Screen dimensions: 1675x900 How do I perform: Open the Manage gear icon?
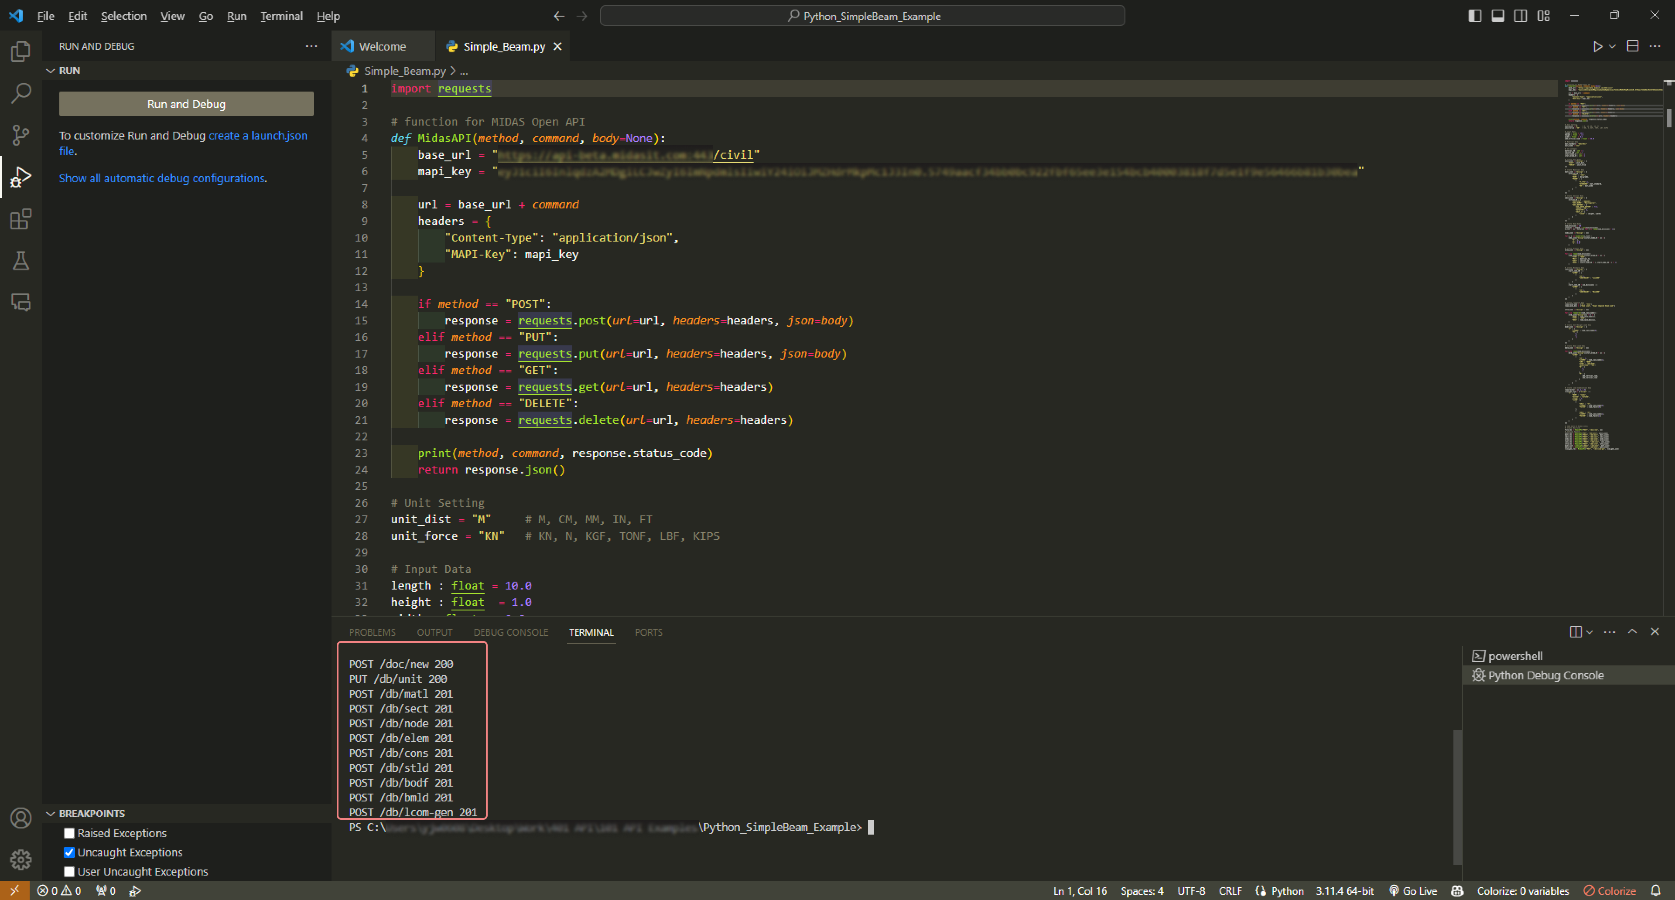click(21, 860)
